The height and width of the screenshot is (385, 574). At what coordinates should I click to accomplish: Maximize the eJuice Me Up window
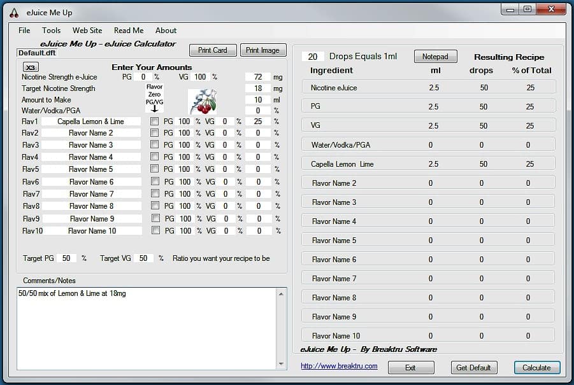pos(527,9)
